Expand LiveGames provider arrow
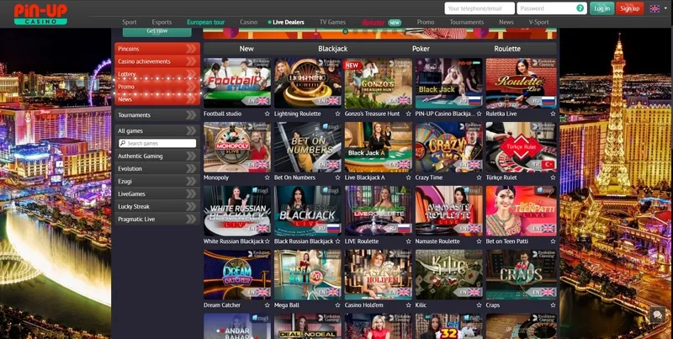This screenshot has height=339, width=673. 191,194
